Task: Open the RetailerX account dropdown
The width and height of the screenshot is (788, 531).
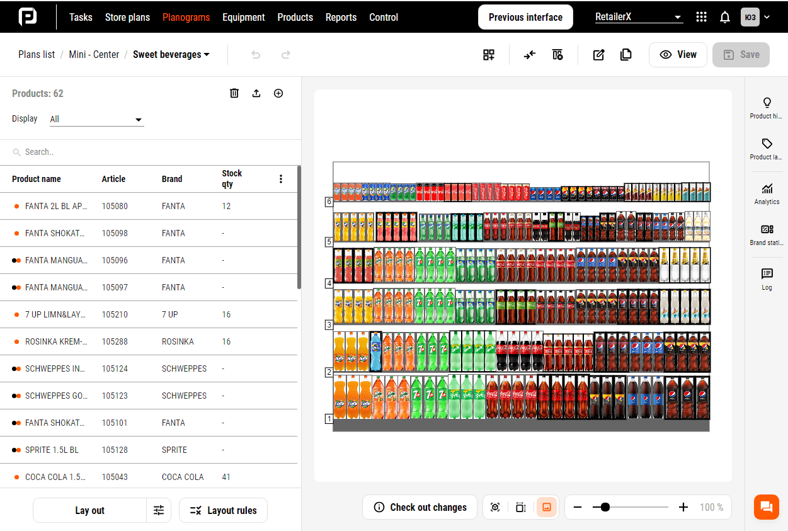Action: [639, 17]
